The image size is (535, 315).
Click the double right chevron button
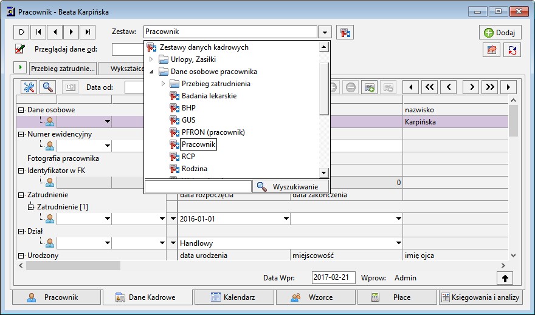pos(489,87)
